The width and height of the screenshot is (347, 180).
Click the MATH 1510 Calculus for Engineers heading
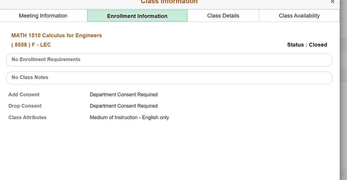click(x=57, y=35)
